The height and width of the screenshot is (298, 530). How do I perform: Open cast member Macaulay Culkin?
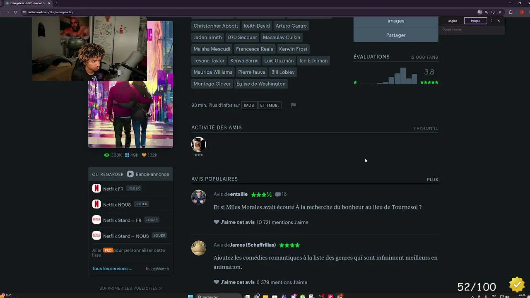(x=282, y=37)
